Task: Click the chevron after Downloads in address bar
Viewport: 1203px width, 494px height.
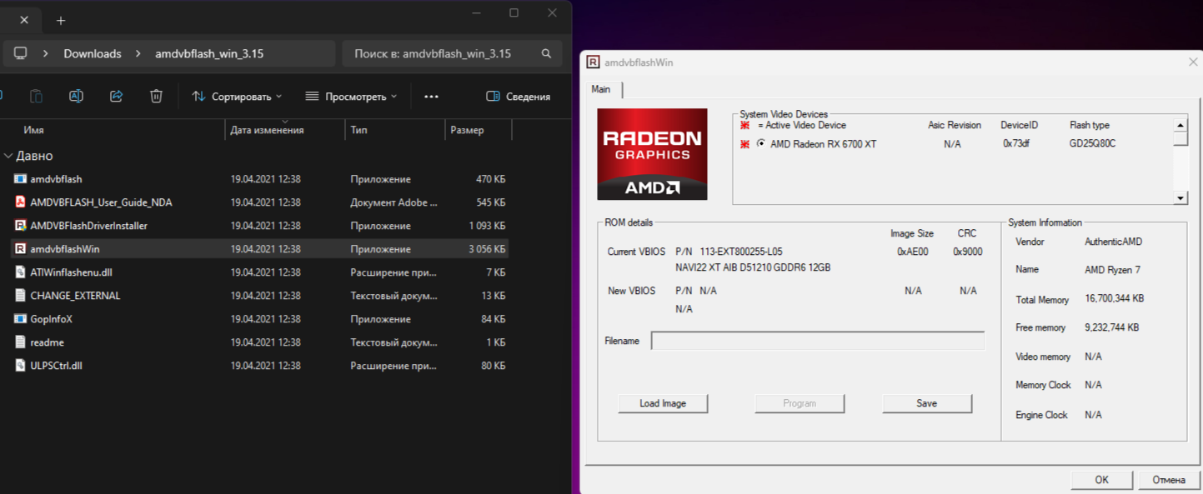Action: click(x=137, y=53)
